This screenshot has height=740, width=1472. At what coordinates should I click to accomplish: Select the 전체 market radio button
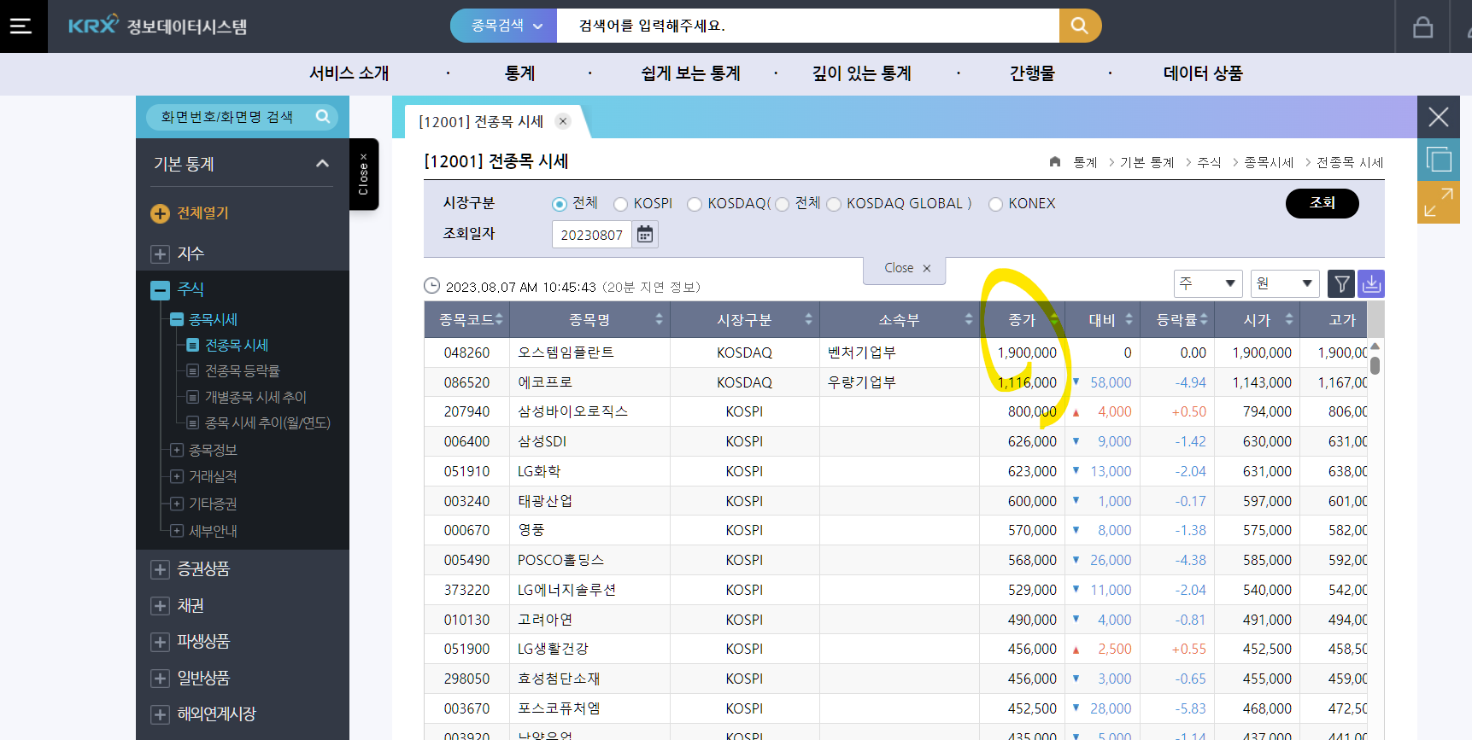coord(560,204)
